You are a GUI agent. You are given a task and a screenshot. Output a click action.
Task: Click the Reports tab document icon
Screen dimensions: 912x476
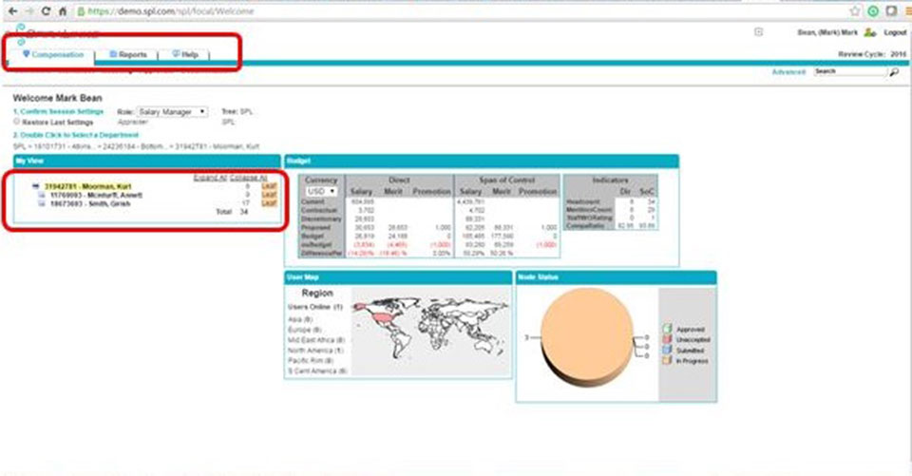click(x=113, y=54)
